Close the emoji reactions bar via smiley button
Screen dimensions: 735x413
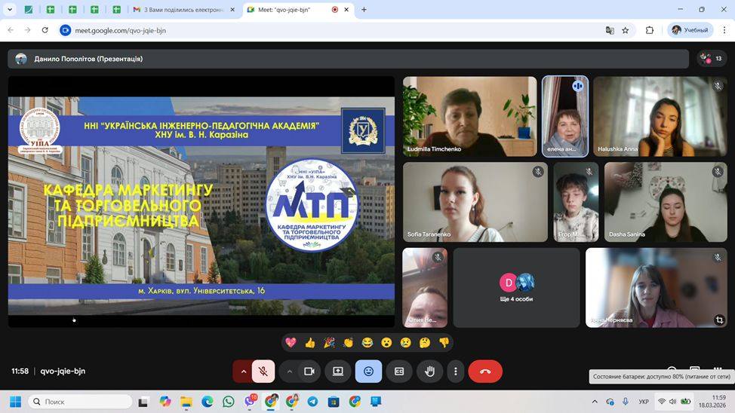(x=368, y=371)
